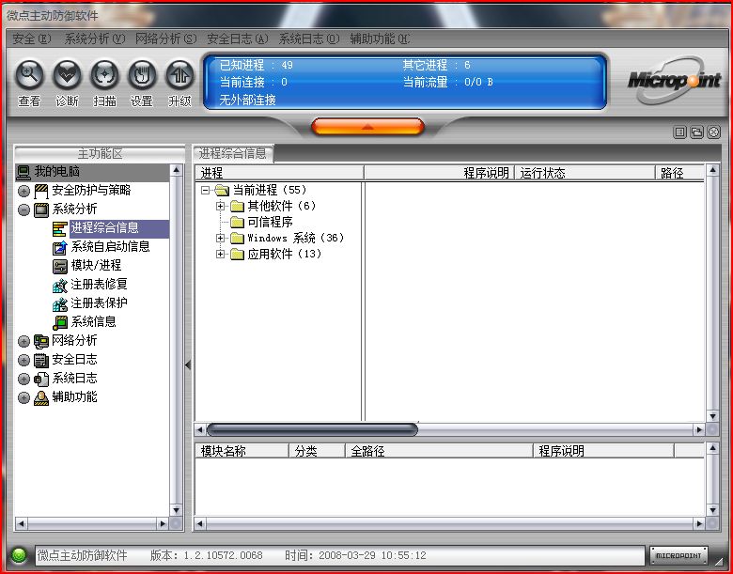
Task: Click the process list horizontal scrollbar thumb
Action: 312,429
